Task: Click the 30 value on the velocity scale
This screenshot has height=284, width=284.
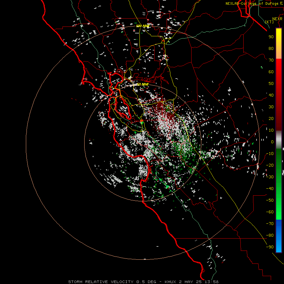Action: [x=271, y=107]
